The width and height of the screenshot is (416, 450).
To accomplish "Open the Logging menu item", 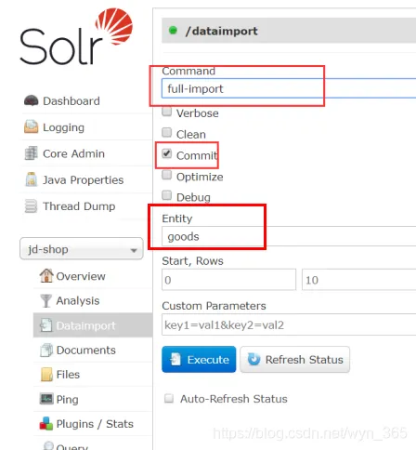I will [x=63, y=127].
